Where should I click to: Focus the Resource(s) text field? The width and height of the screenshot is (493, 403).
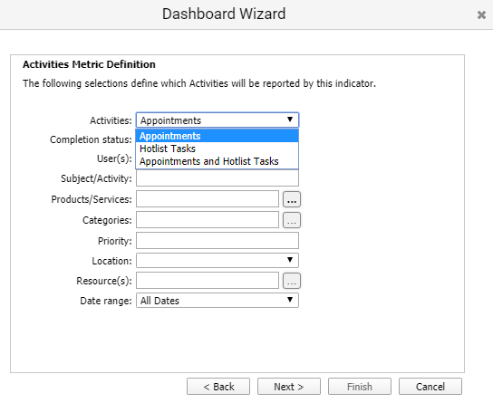(x=208, y=281)
